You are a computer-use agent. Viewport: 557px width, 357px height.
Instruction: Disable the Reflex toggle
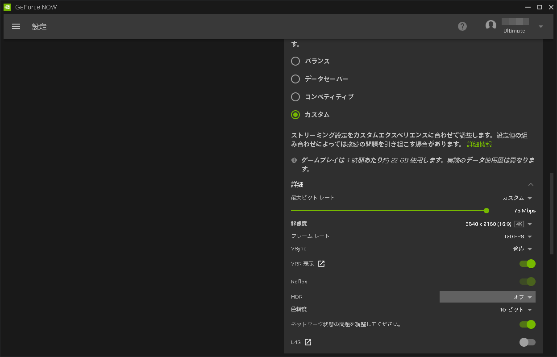pyautogui.click(x=527, y=282)
